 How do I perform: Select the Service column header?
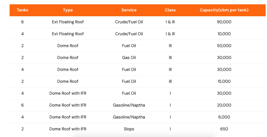tap(129, 10)
